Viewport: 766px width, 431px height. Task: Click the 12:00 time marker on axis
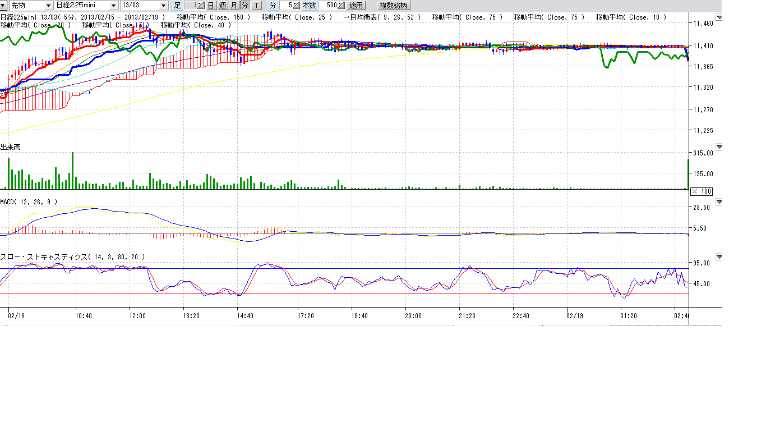tap(138, 316)
